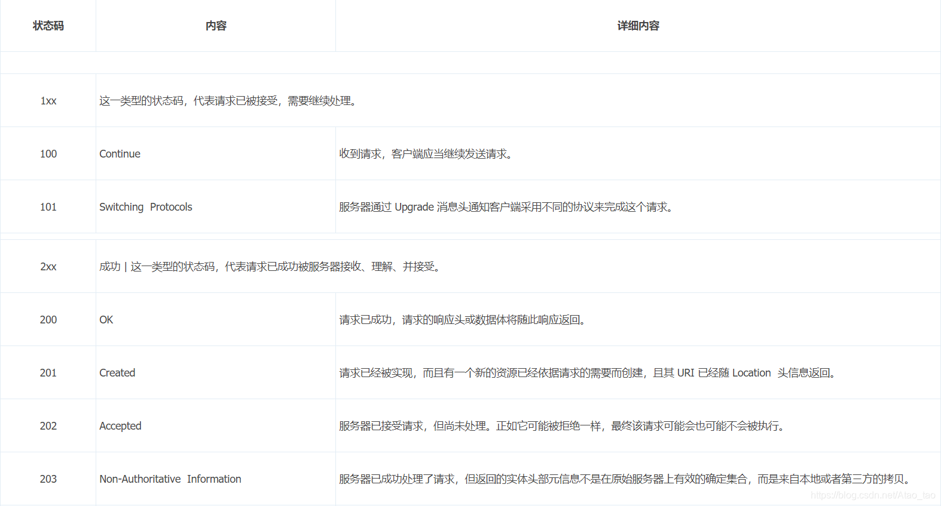
Task: Click the Location 头信息返回 description
Action: [588, 373]
